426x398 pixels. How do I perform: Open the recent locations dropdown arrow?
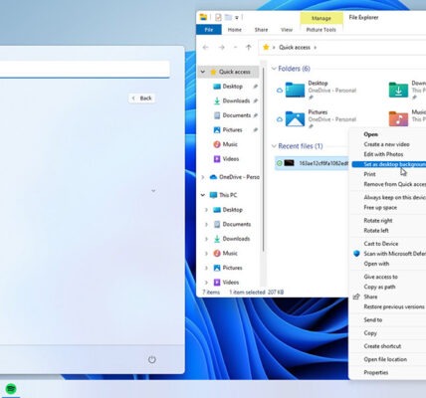tap(235, 48)
